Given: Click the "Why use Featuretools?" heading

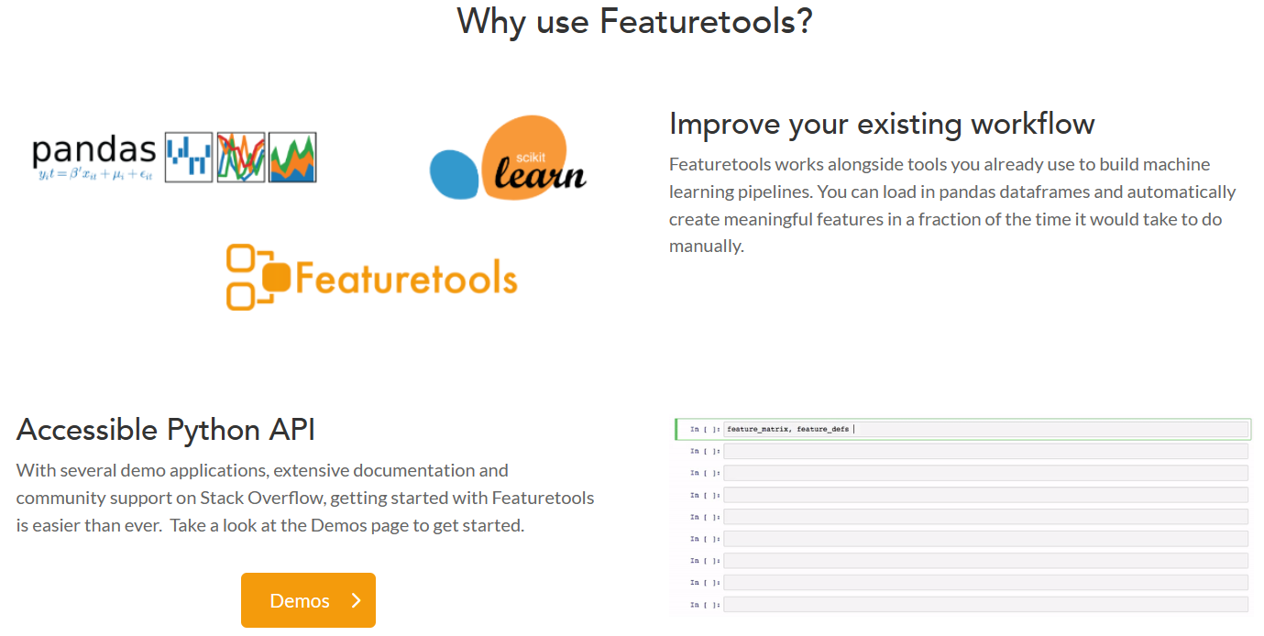Looking at the screenshot, I should (634, 21).
